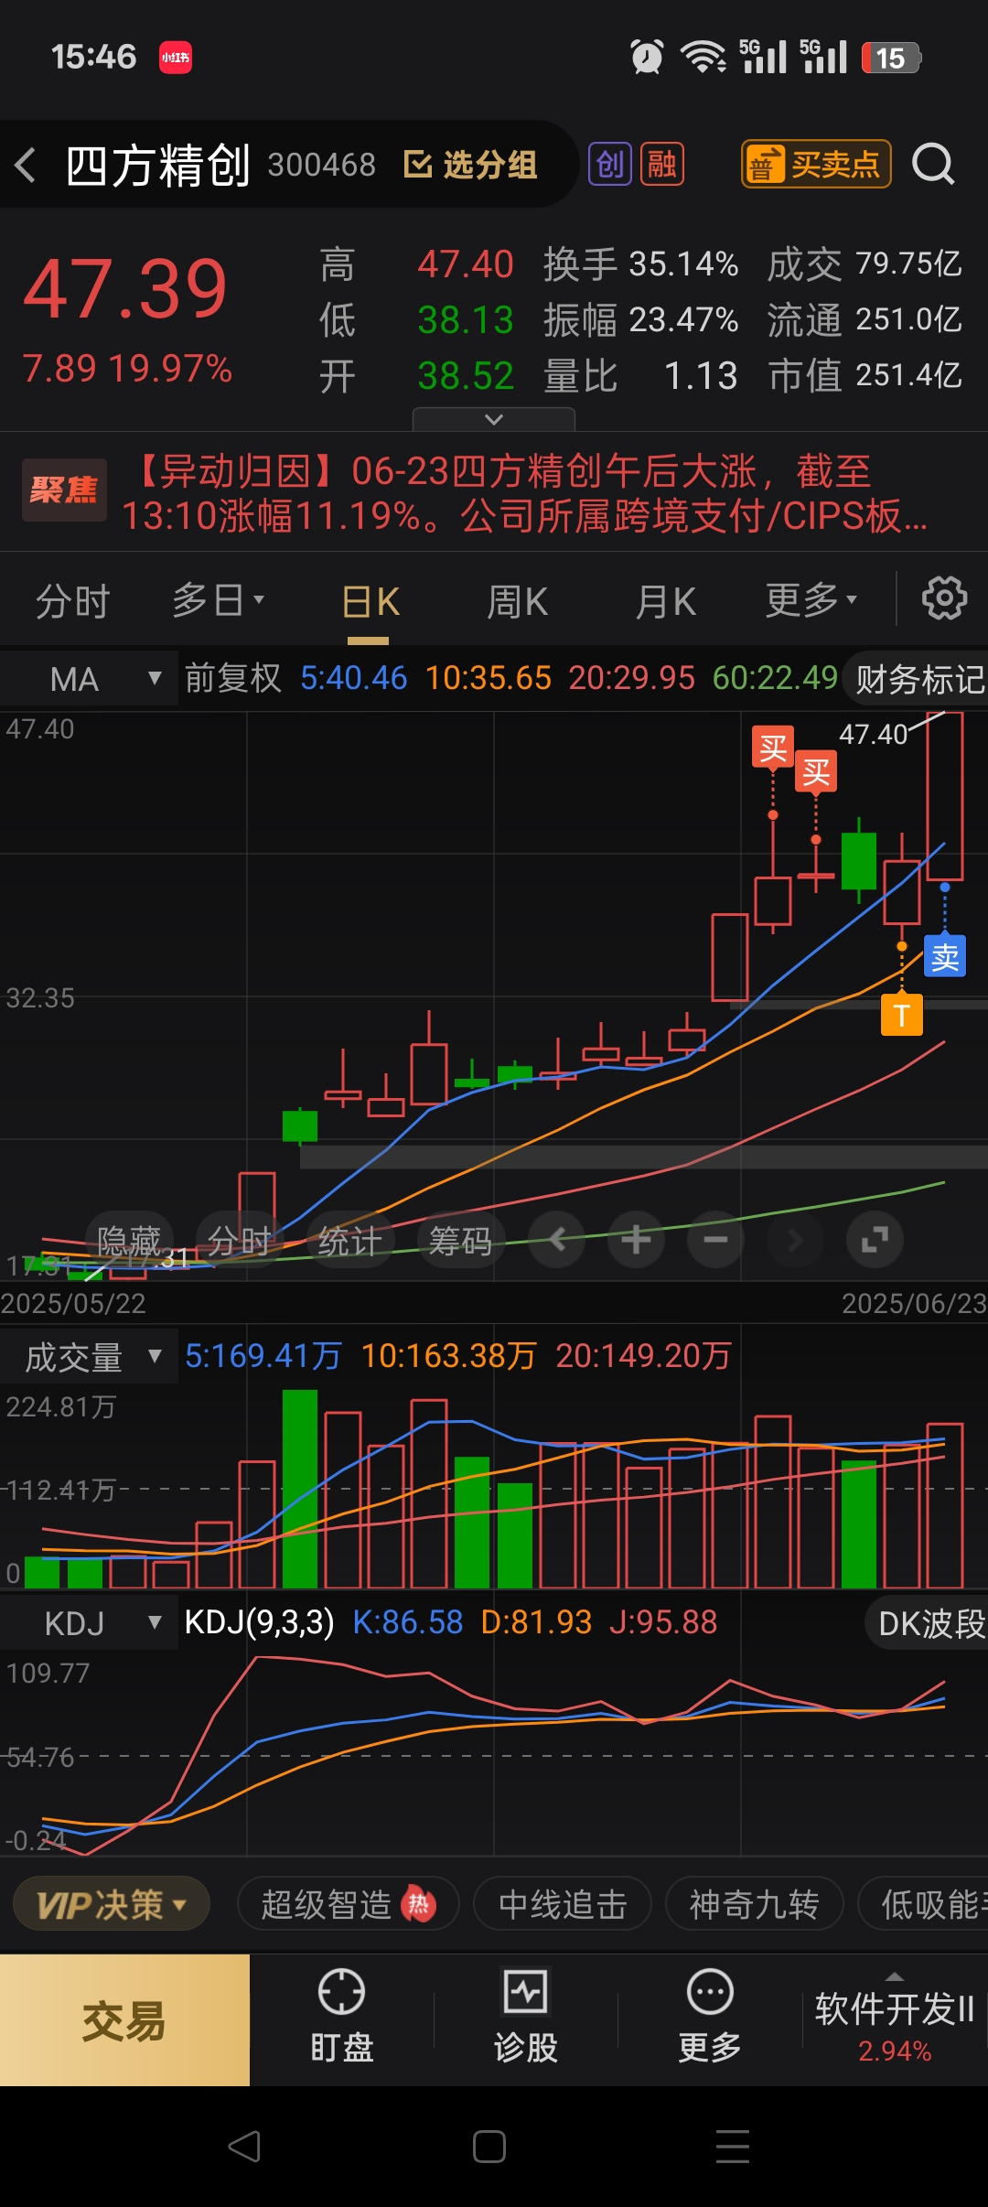Tap stock code 300468

tap(321, 165)
